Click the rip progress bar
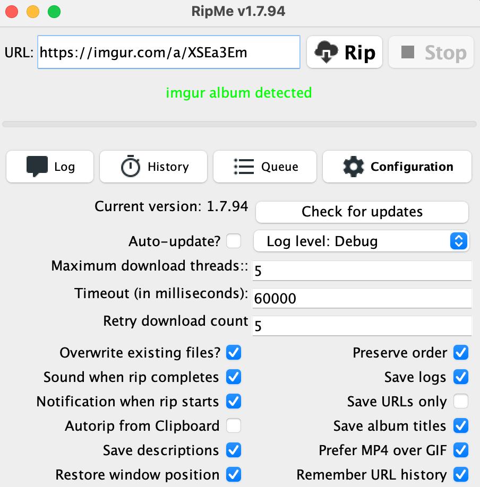 (x=239, y=124)
